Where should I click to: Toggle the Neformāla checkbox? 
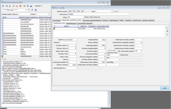point(107,51)
